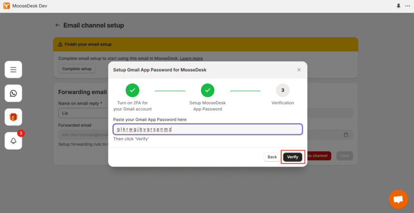
Task: Open the three-dots more options menu
Action: 408,6
